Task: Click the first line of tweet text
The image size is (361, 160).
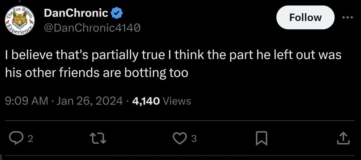Action: click(173, 56)
